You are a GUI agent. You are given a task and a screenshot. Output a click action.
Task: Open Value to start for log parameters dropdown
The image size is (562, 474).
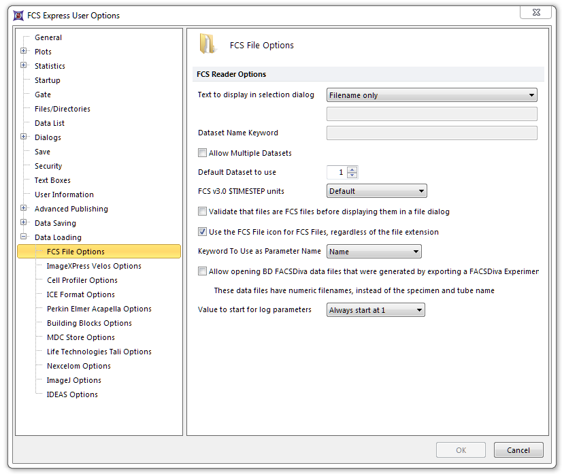click(x=376, y=310)
